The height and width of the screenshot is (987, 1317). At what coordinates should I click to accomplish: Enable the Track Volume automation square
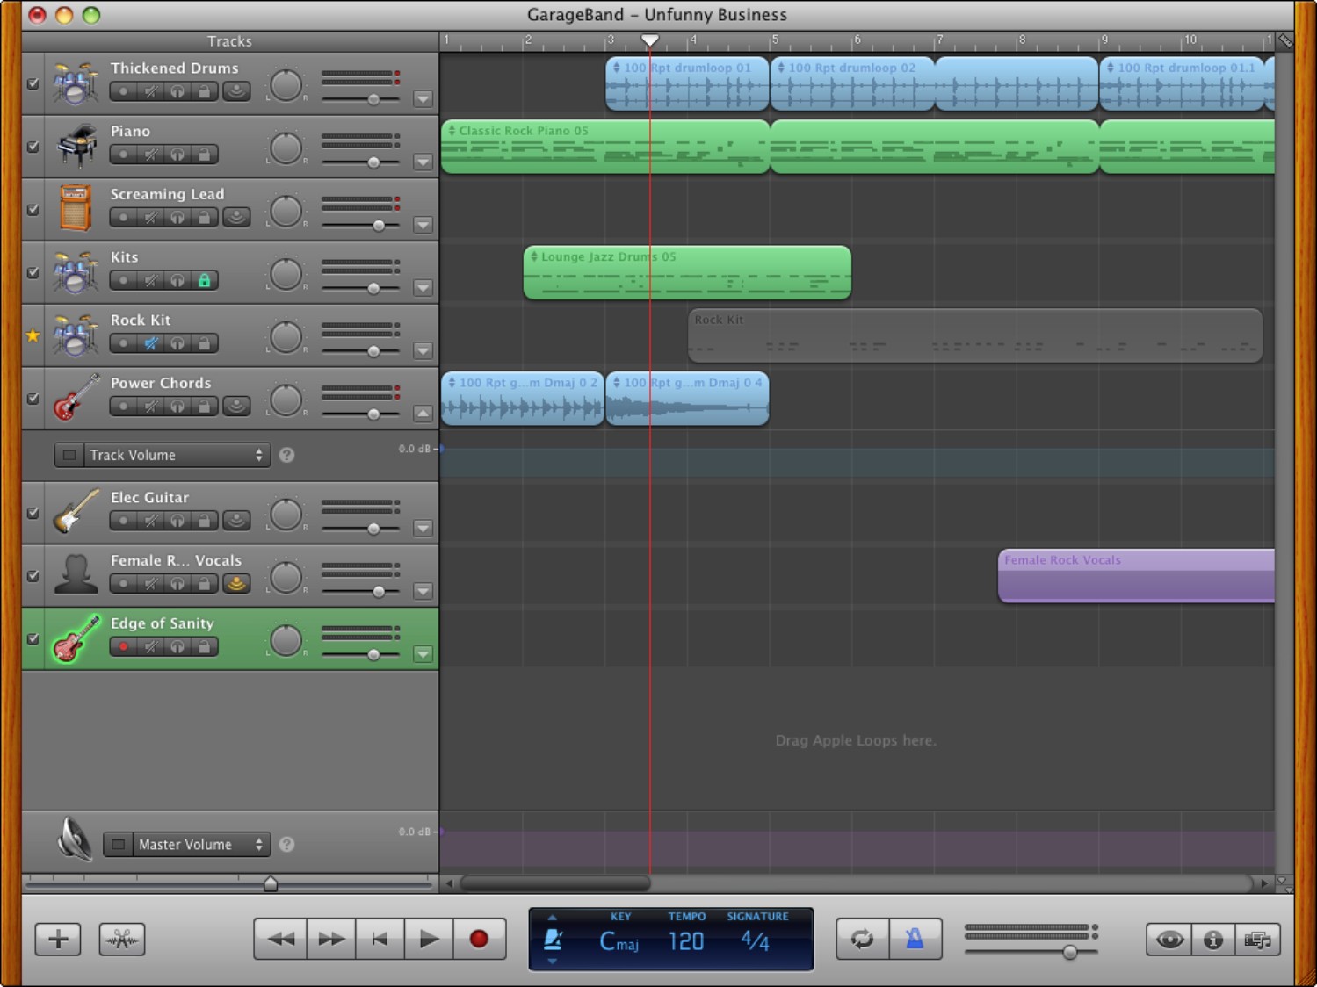coord(69,455)
